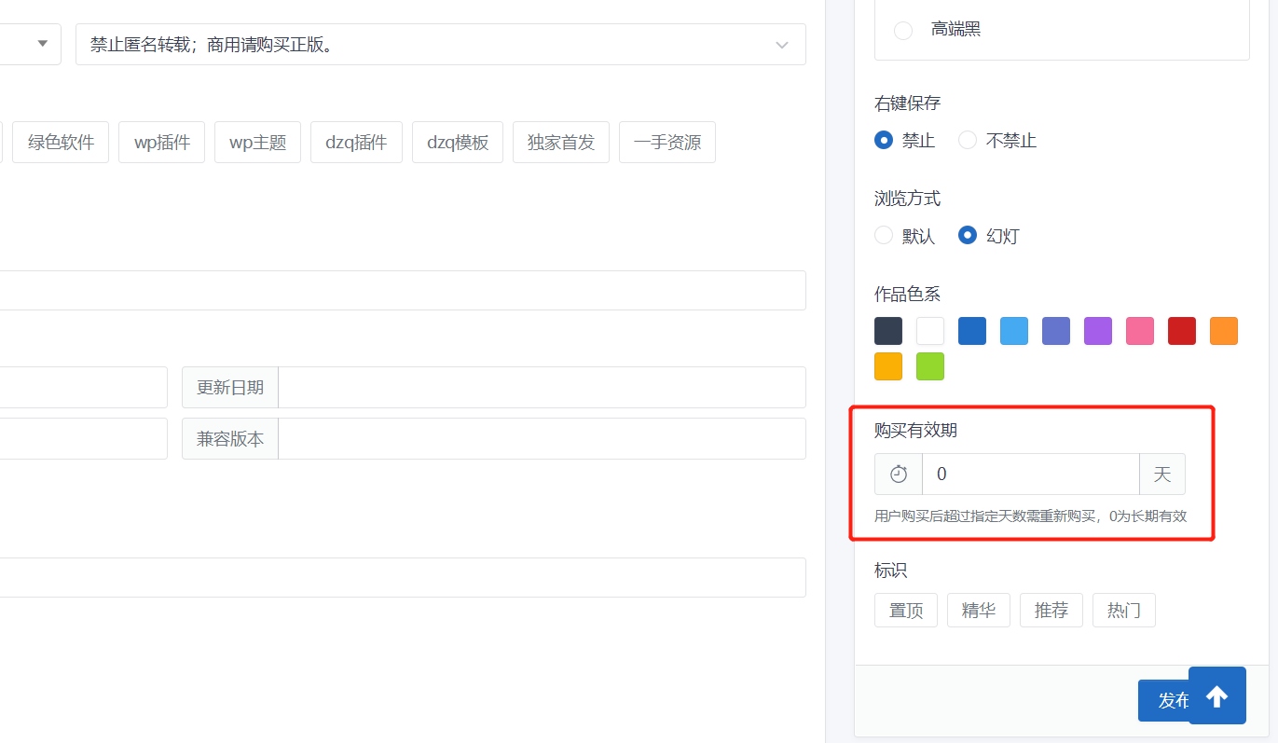Pick the light blue color swatch
This screenshot has height=743, width=1278.
coord(1014,331)
